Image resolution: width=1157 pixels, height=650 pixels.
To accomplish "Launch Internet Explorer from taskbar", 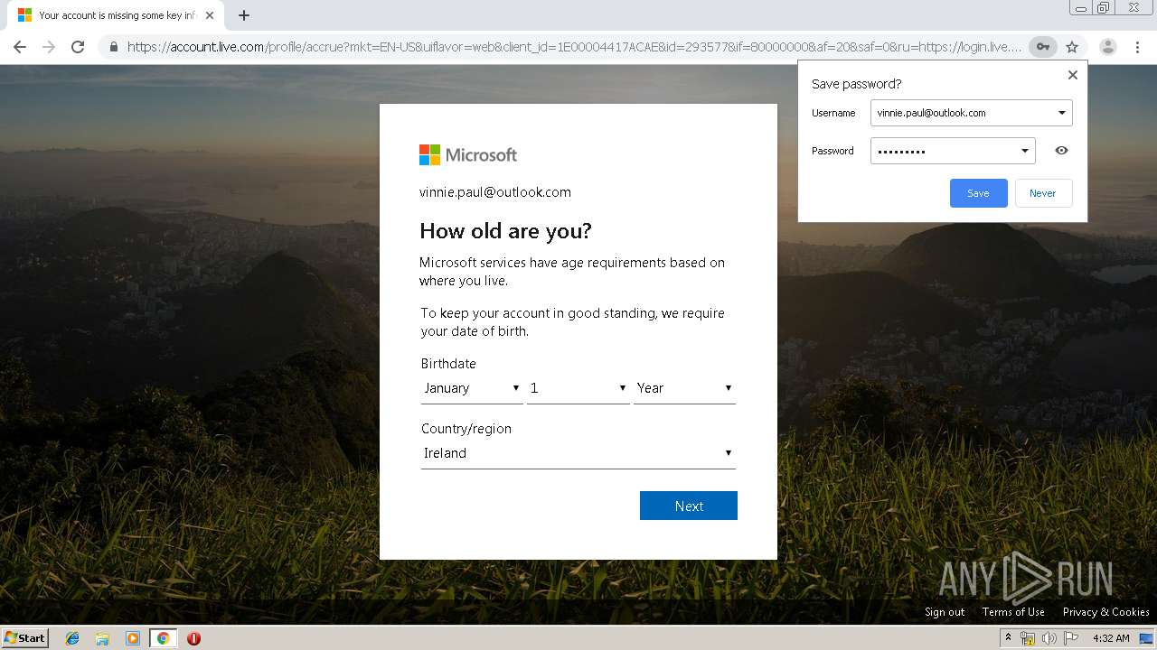I will click(72, 638).
